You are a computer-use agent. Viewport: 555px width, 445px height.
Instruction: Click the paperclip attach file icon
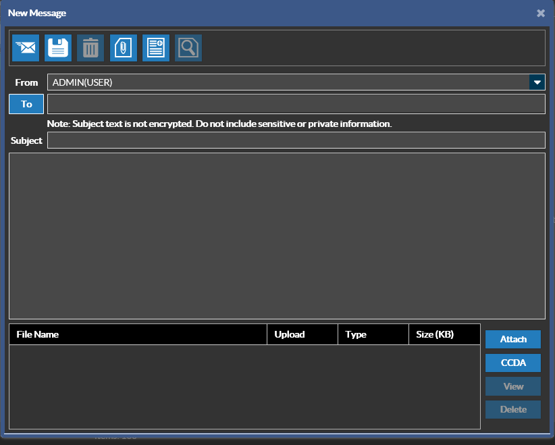(x=124, y=48)
